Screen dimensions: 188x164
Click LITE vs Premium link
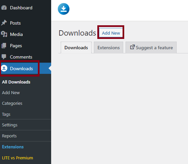tap(18, 158)
